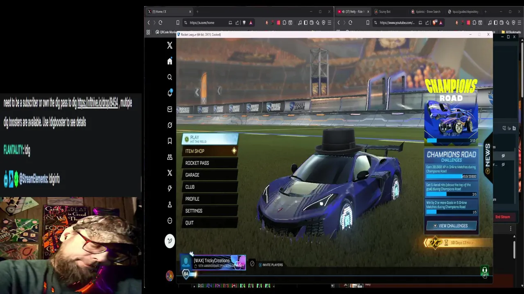Open Brave Shields icon in x.com window
Screen dimensions: 524x294
pos(244,22)
